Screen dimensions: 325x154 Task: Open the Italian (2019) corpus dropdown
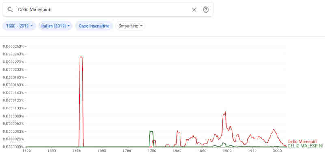pyautogui.click(x=55, y=26)
